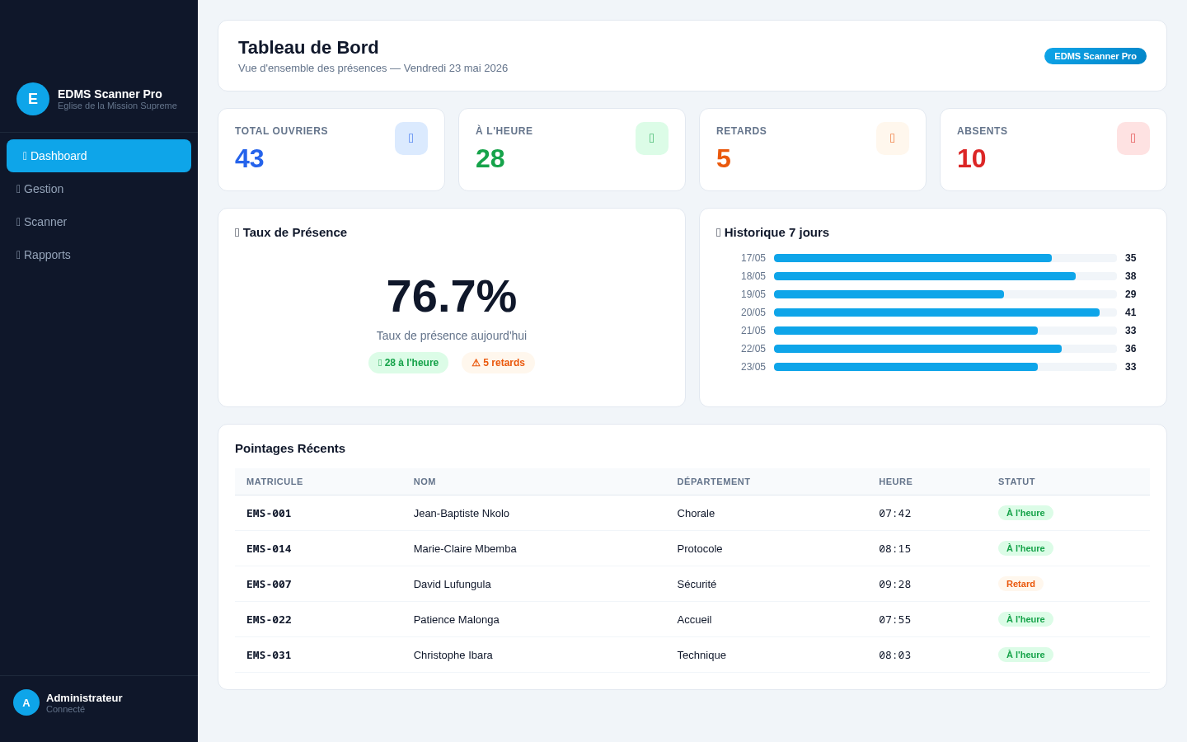The image size is (1187, 742).
Task: Click the name Jean-Baptiste Nkolo
Action: click(x=462, y=513)
